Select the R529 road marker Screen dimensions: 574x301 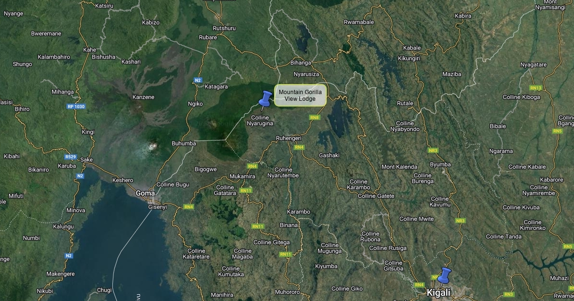click(70, 156)
